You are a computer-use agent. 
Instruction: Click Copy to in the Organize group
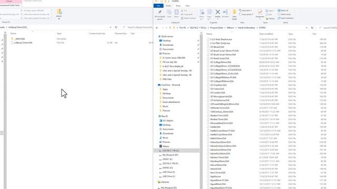pyautogui.click(x=209, y=15)
